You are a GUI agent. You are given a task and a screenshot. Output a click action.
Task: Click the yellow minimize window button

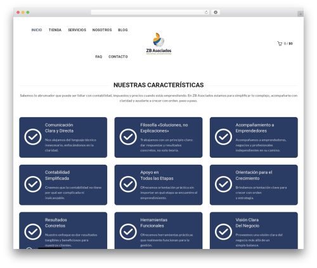point(23,12)
